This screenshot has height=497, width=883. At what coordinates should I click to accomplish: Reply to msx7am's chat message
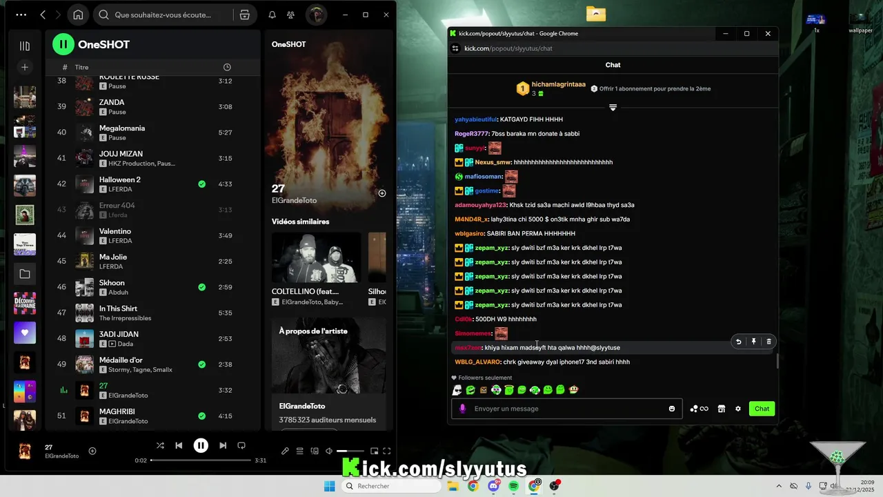coord(739,341)
